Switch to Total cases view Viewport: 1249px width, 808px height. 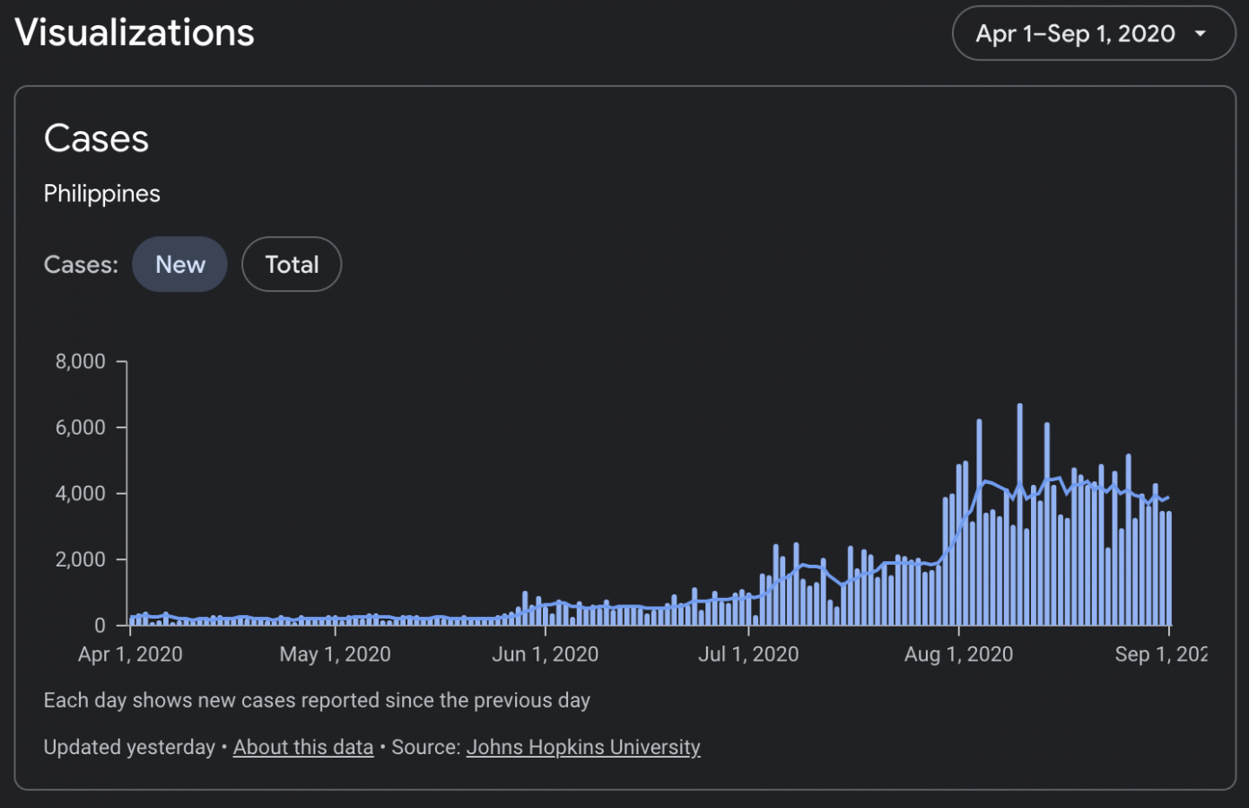(292, 265)
